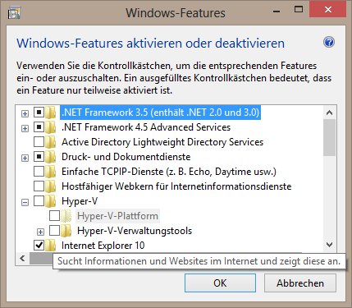The image size is (352, 308).
Task: Expand the .NET Framework 3.5 tree node
Action: point(25,113)
